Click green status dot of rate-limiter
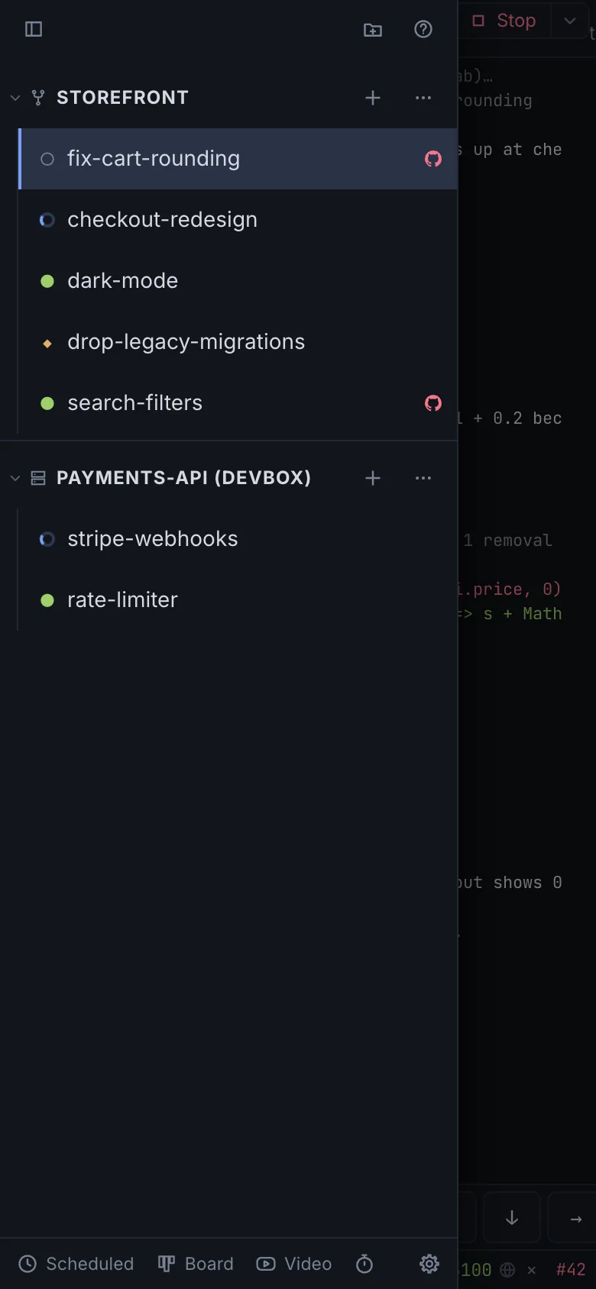The width and height of the screenshot is (596, 1289). (47, 600)
